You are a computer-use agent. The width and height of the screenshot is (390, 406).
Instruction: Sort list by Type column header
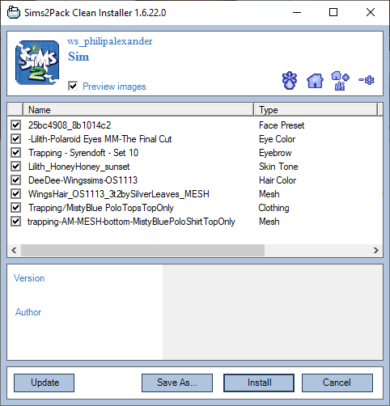point(316,110)
